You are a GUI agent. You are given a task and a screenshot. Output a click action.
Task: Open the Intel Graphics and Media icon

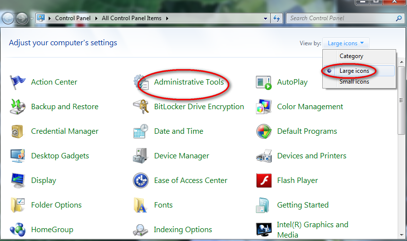coord(264,230)
